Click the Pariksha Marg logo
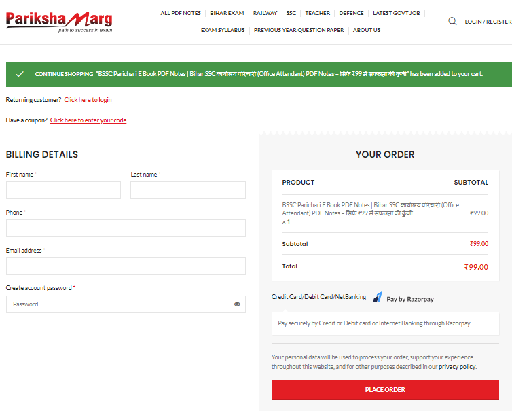Viewport: 512px width, 411px height. [59, 21]
